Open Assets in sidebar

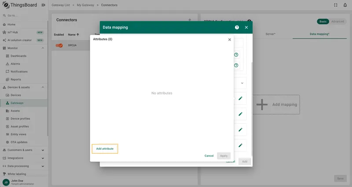tap(24, 111)
